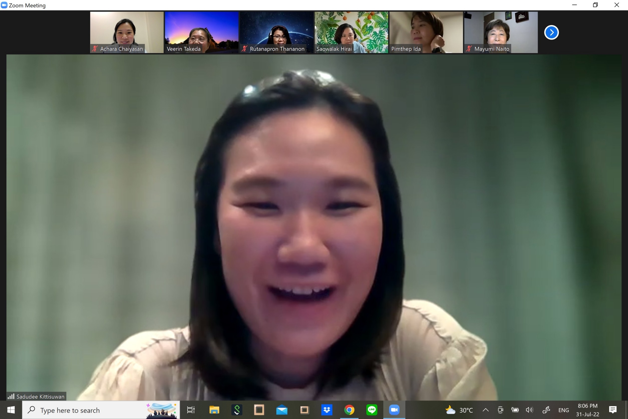Open File Explorer from the taskbar
Screen dimensions: 628x419
[214, 410]
